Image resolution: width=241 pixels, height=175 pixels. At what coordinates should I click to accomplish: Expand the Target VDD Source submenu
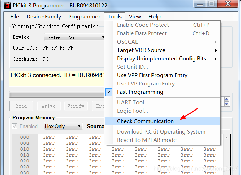pyautogui.click(x=163, y=50)
